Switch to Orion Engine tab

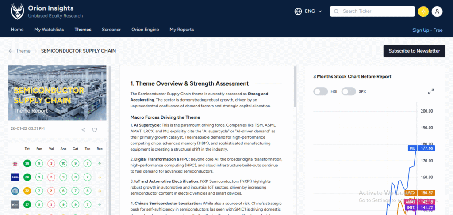pos(145,30)
